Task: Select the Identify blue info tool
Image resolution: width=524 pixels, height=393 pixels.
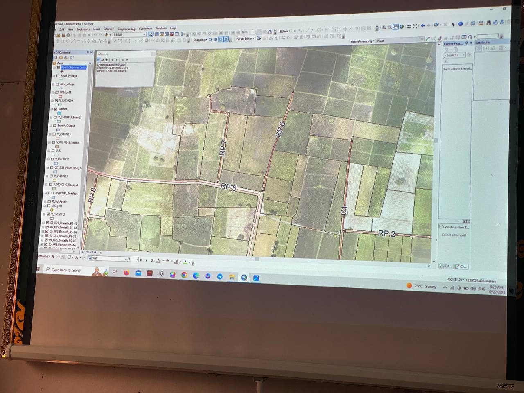Action: point(460,24)
